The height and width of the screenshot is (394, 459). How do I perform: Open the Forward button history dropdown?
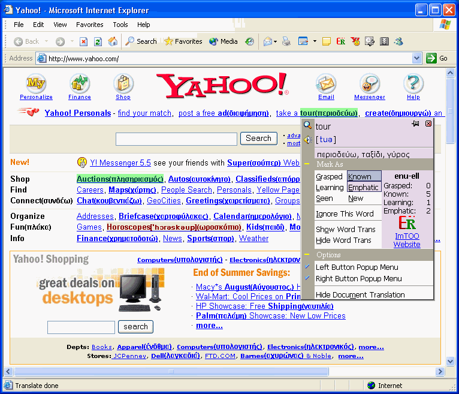(72, 41)
